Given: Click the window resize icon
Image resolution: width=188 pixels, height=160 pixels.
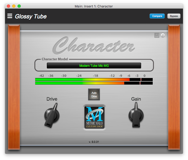Looking at the screenshot, I should pos(157,35).
